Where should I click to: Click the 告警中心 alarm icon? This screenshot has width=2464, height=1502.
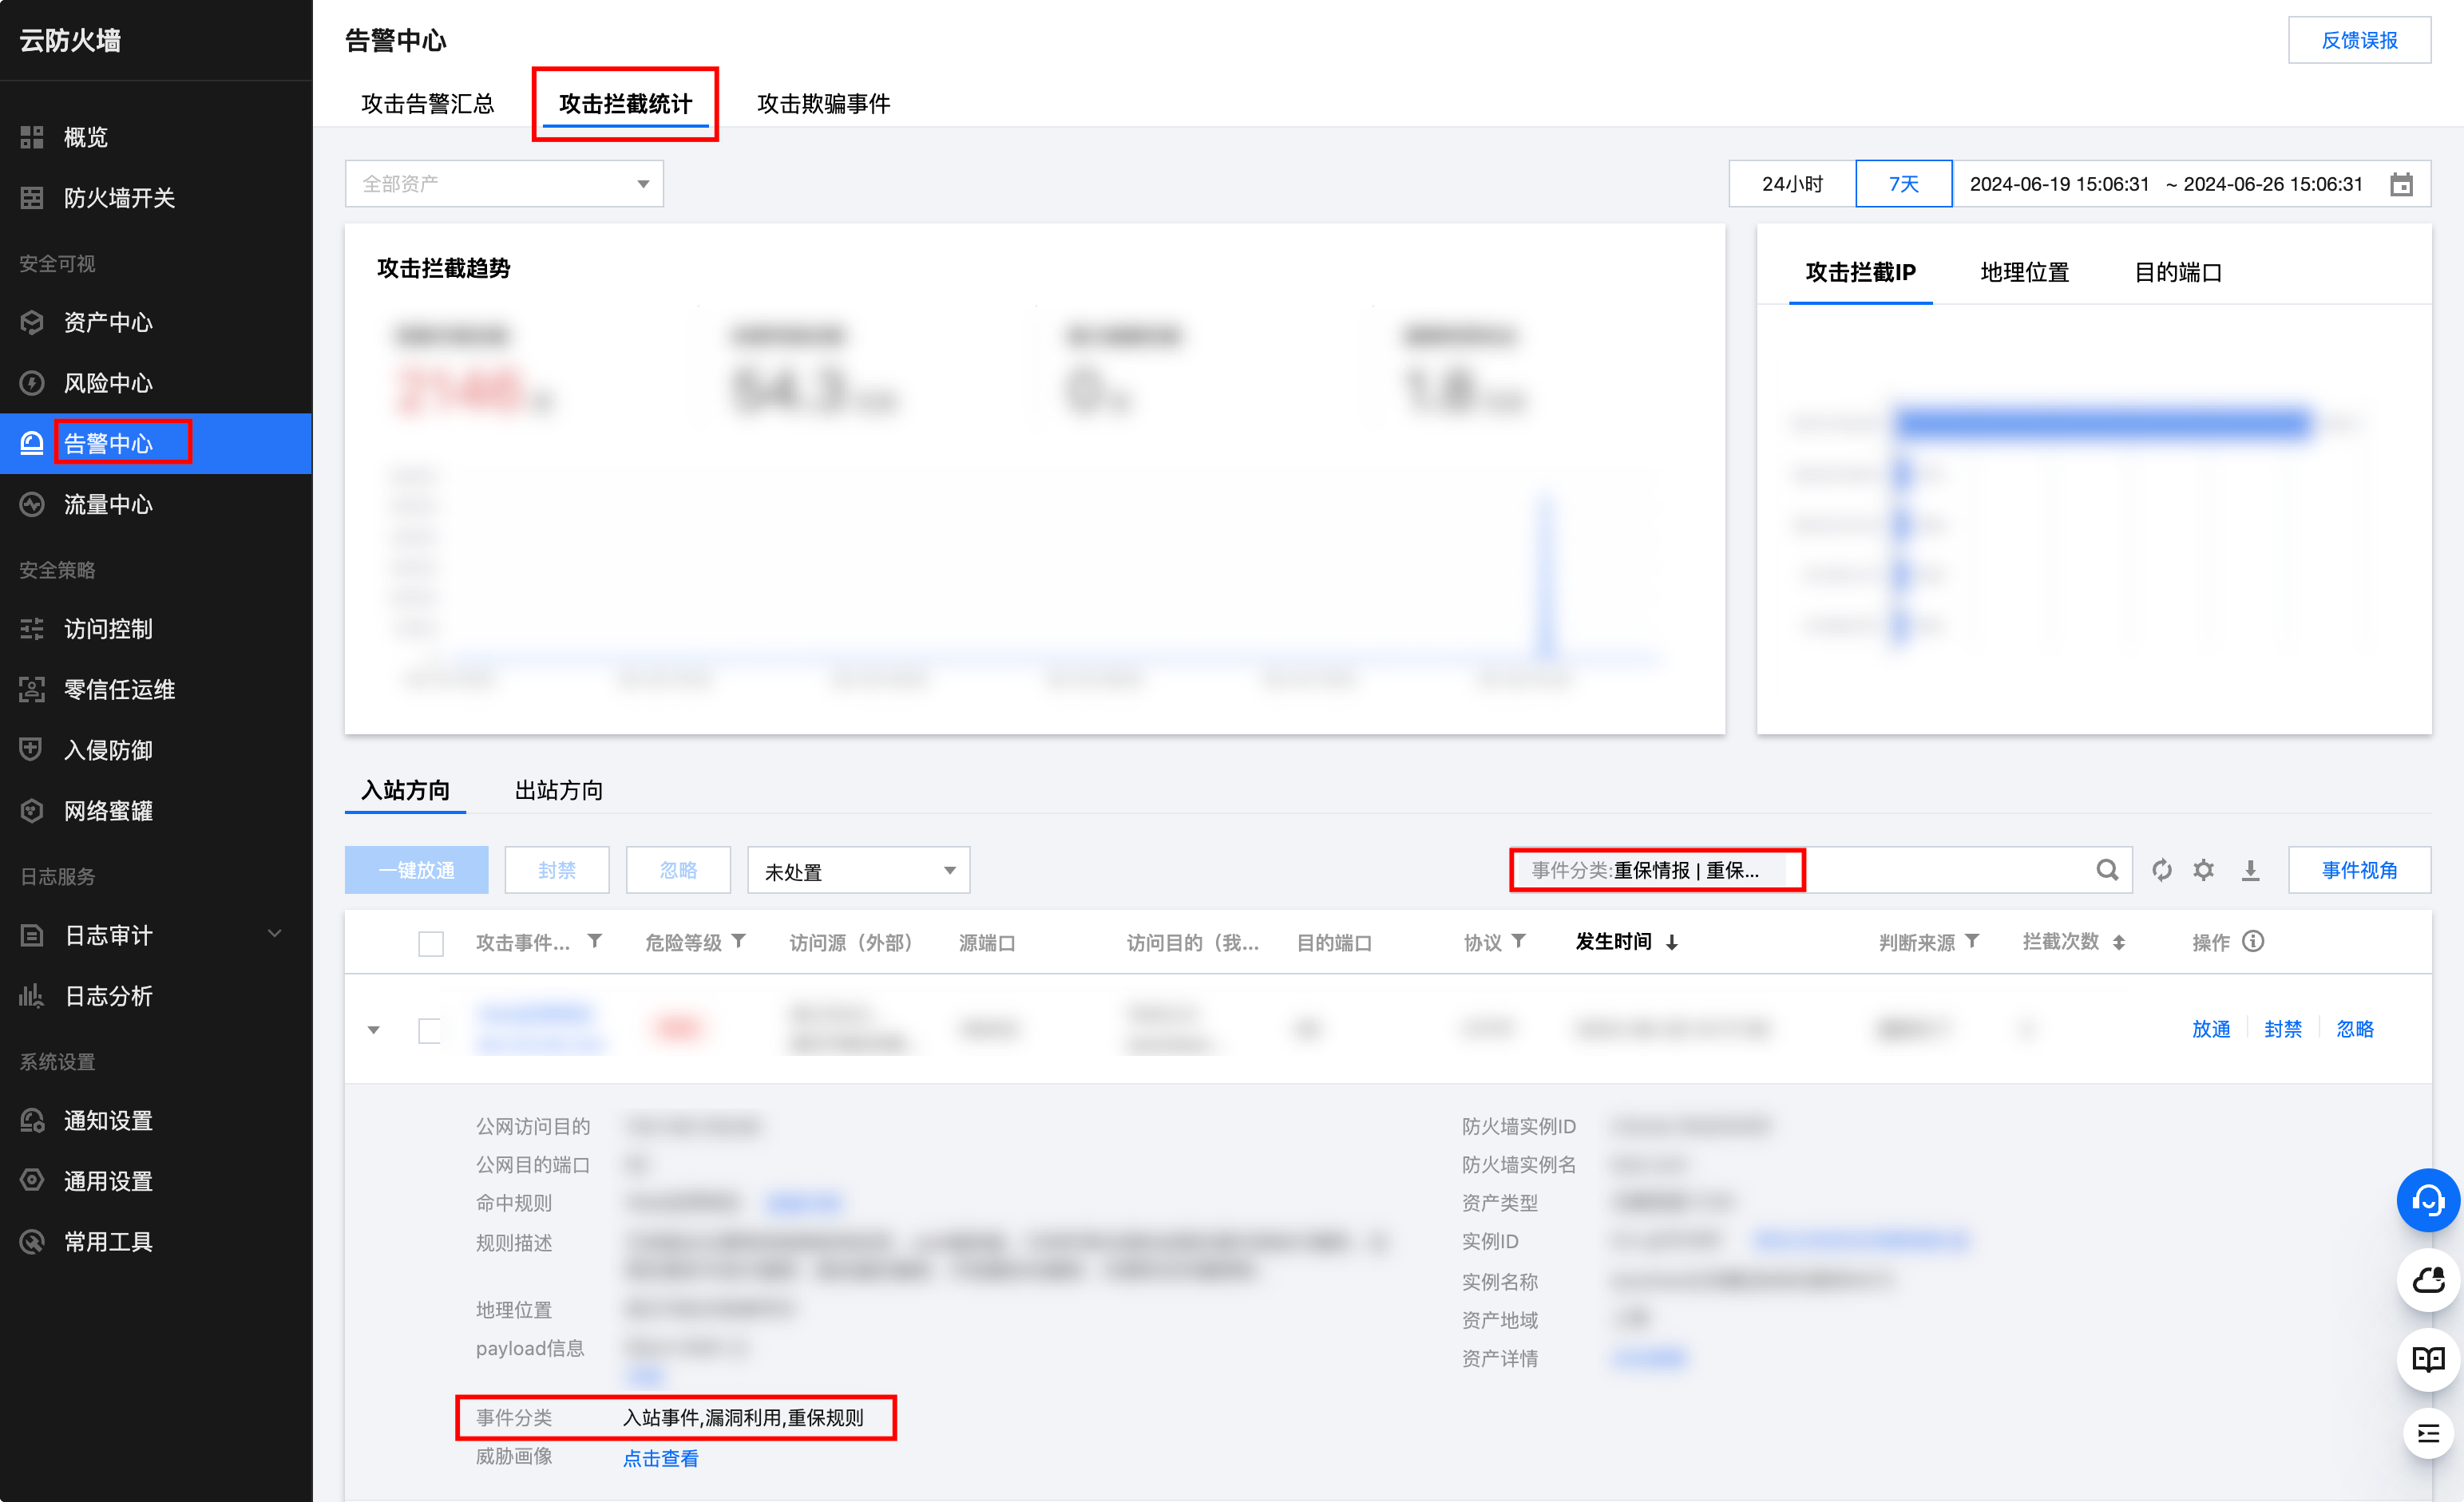32,443
